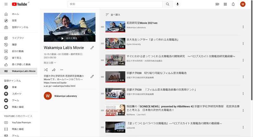Click the shuffle playlist icon
This screenshot has width=253, height=137.
point(46,70)
